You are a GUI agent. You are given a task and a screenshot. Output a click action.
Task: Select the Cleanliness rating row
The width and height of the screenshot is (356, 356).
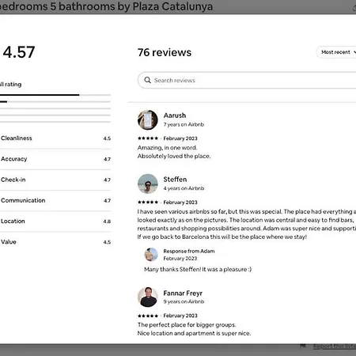(x=55, y=138)
